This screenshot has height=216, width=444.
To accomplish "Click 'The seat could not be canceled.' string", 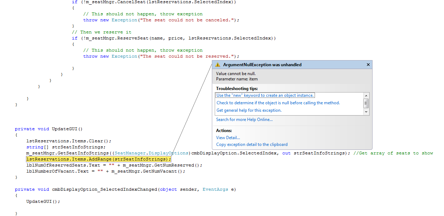I will pos(187,20).
